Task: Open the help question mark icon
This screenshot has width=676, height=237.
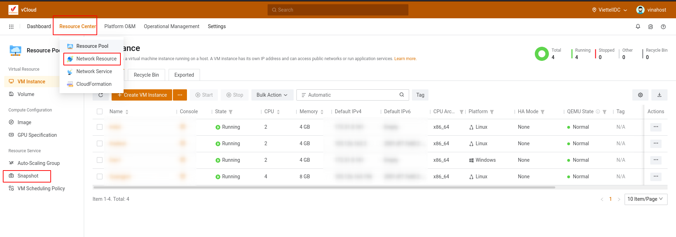Action: click(x=663, y=27)
